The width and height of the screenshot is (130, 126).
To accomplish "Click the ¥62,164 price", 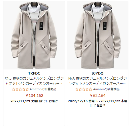I will (x=98, y=95).
